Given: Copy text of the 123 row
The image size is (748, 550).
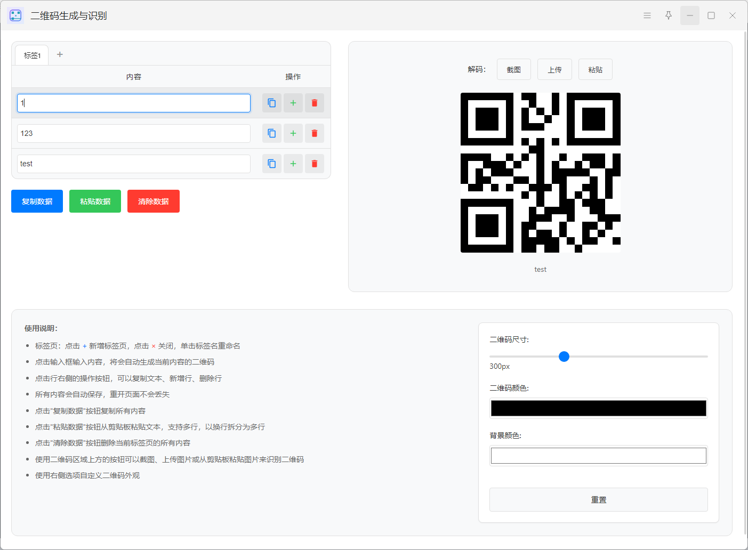Looking at the screenshot, I should point(272,133).
